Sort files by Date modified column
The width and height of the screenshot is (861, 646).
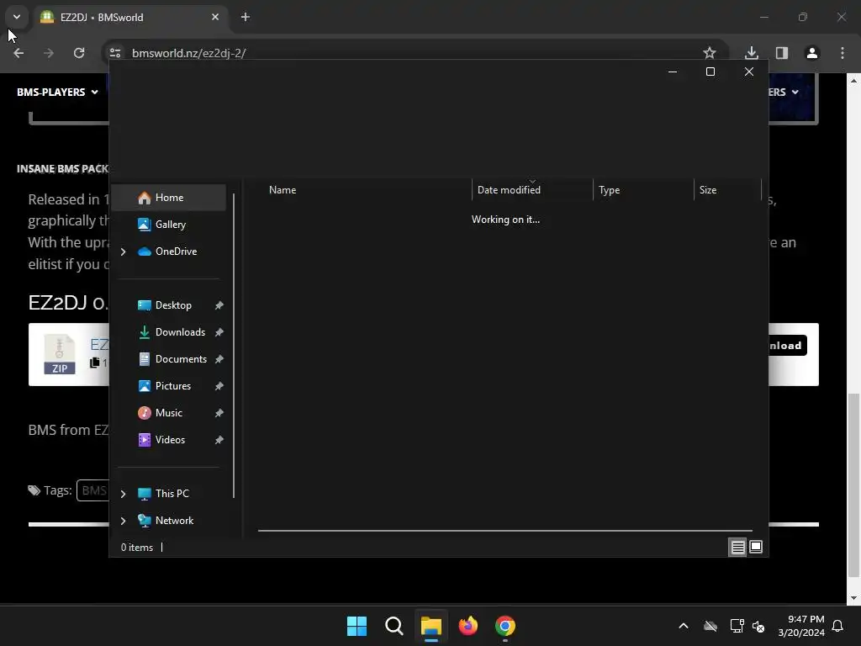(x=532, y=190)
